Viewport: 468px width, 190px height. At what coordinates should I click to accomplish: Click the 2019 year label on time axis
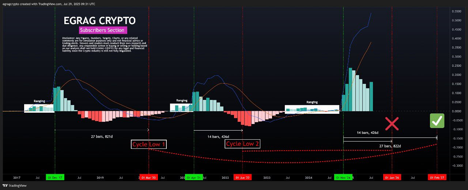click(x=100, y=178)
